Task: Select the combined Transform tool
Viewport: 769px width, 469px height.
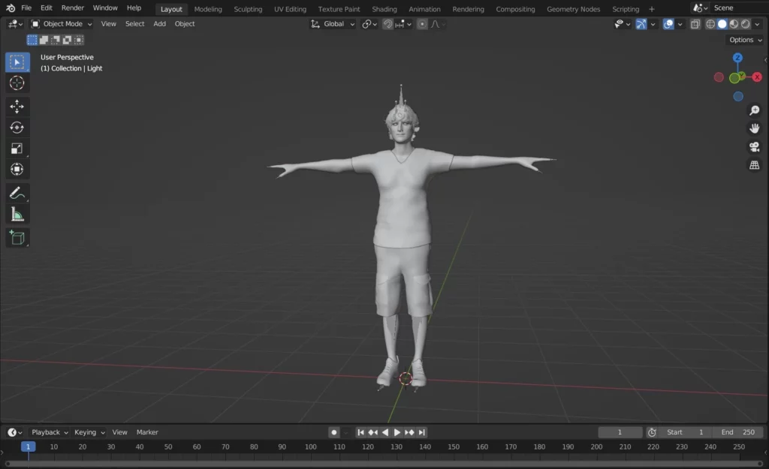Action: pyautogui.click(x=17, y=170)
